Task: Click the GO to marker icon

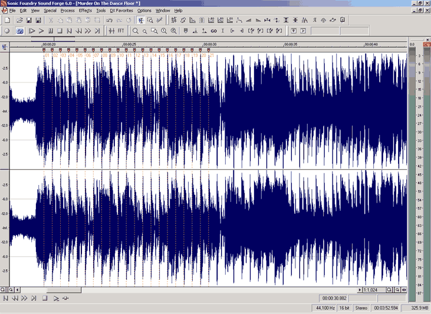Action: tap(213, 31)
